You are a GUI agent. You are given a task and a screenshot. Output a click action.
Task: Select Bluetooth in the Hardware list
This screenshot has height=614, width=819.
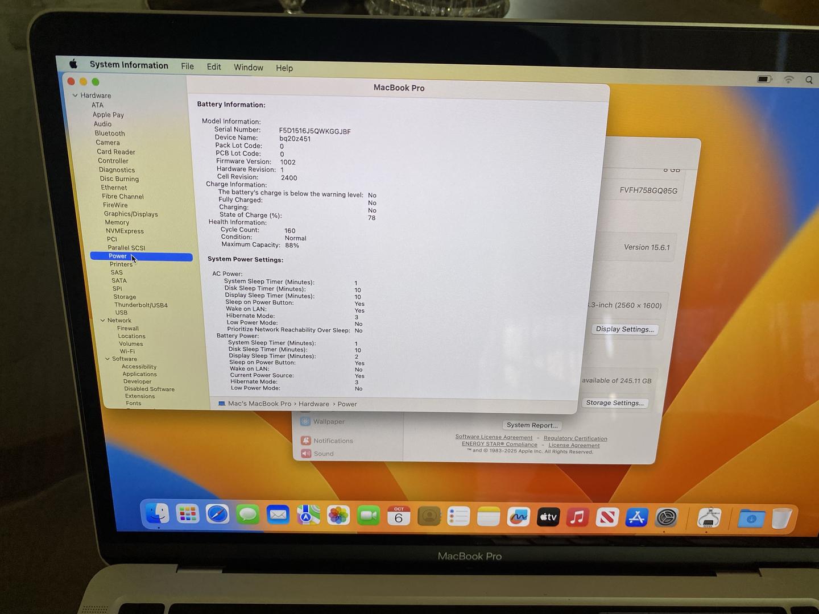pos(110,133)
